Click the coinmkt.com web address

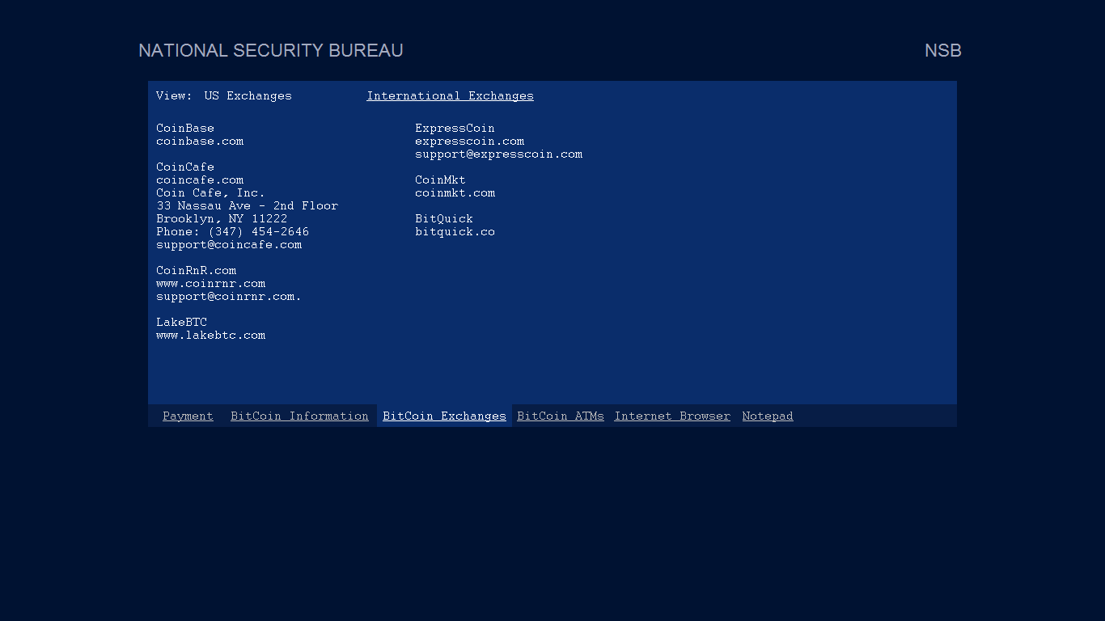[x=455, y=193]
